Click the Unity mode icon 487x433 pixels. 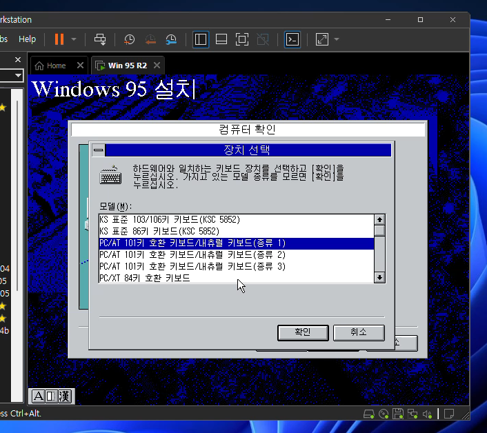tap(263, 39)
